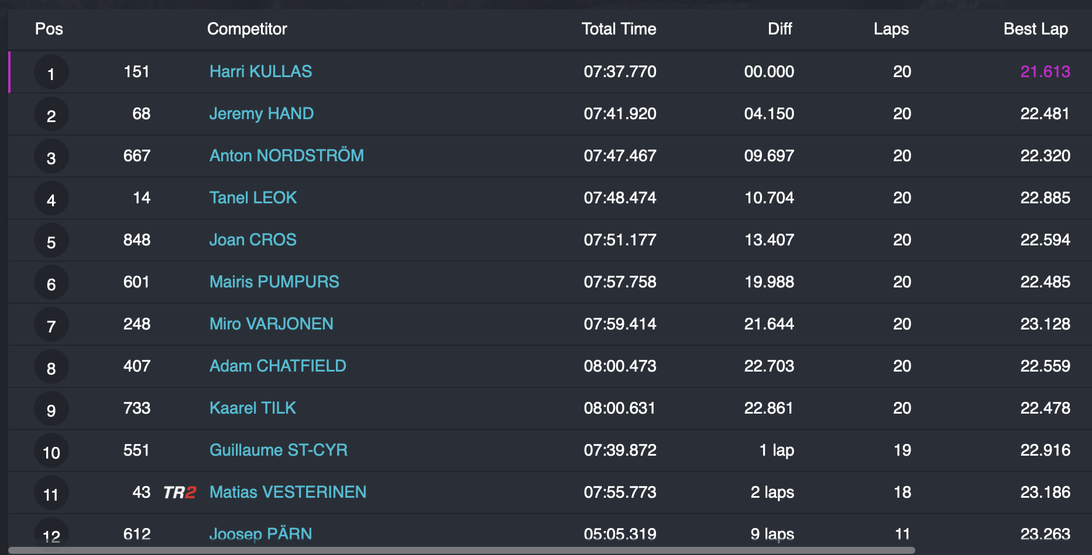Open Tanel LEOK competitor link
The width and height of the screenshot is (1092, 555).
coord(253,198)
